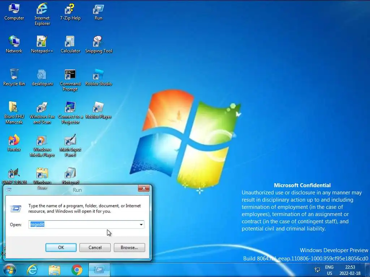Screen dimensions: 370x277
Task: Select the Math Input Panel shortcut
Action: click(70, 145)
